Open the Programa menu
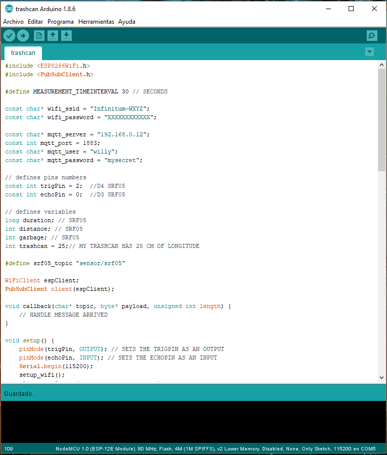This screenshot has width=387, height=455. point(61,22)
